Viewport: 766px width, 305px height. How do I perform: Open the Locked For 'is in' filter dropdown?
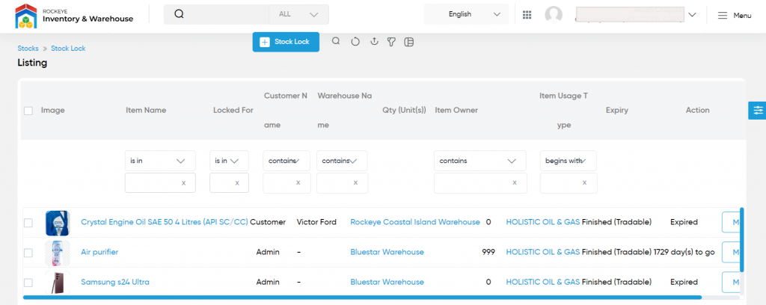(x=229, y=161)
